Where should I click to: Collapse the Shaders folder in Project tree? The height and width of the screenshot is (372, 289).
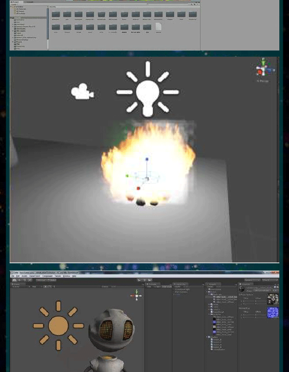click(x=207, y=337)
